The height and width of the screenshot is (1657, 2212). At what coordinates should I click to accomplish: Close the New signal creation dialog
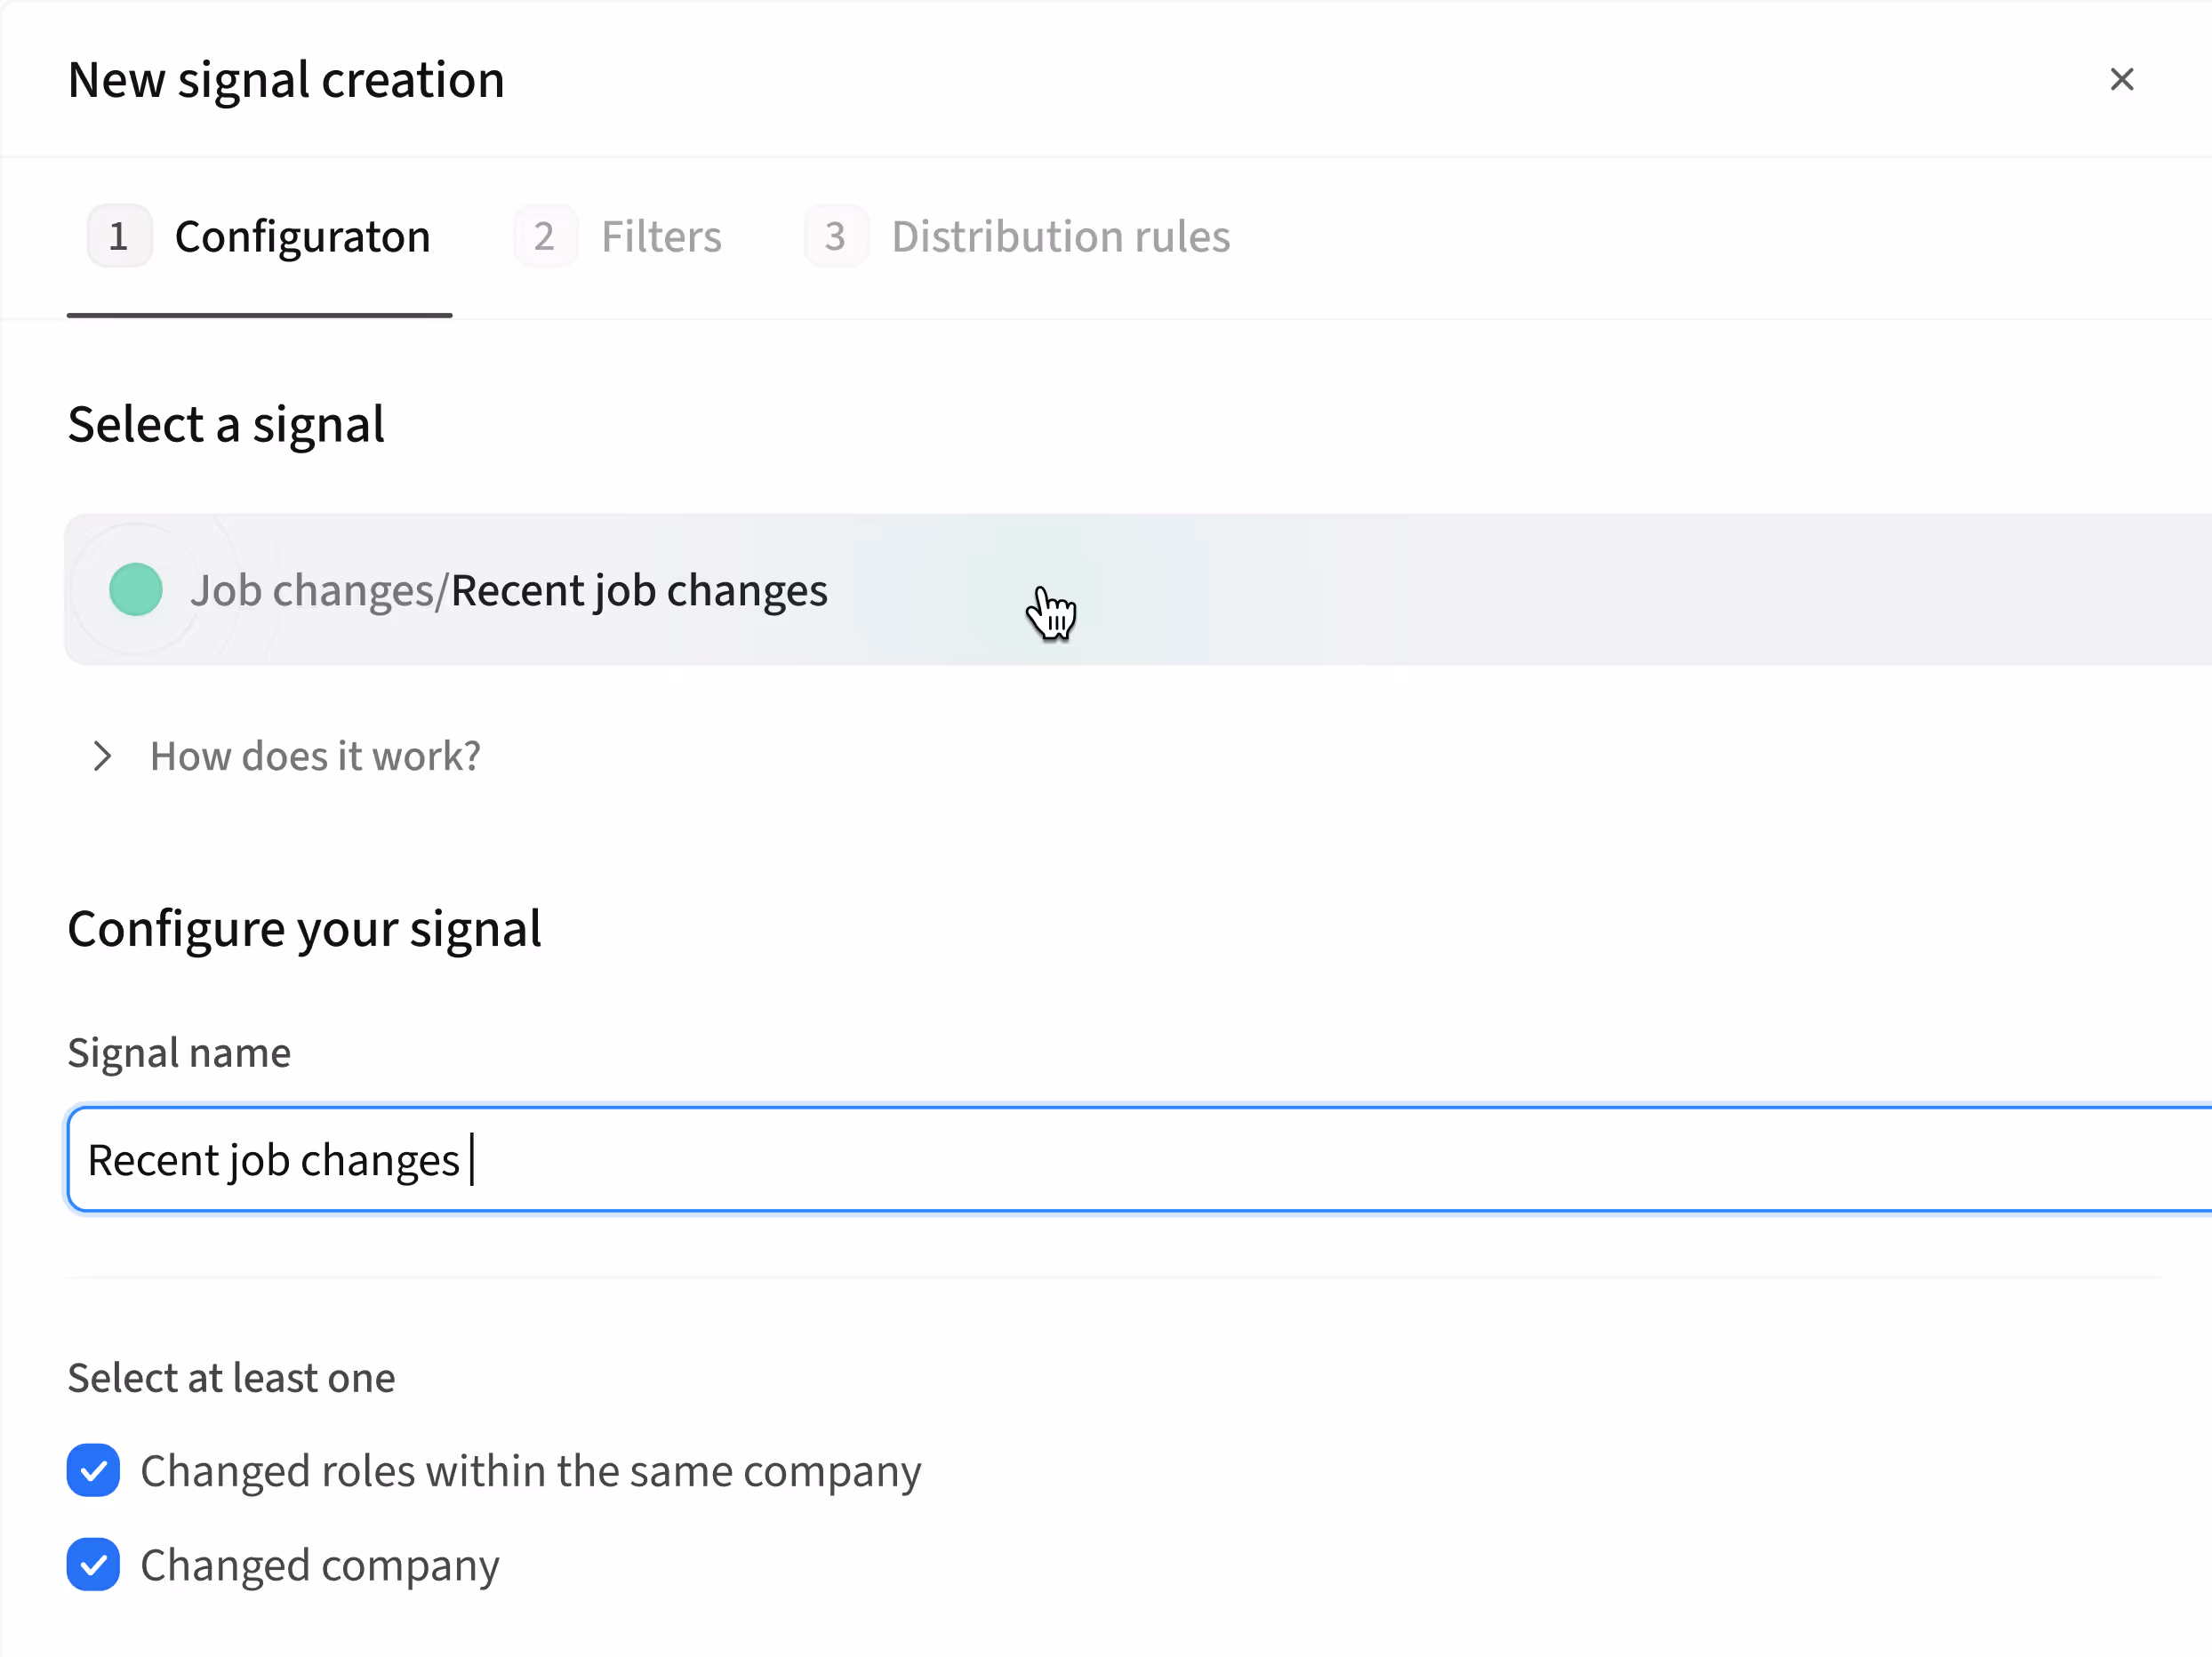(2121, 79)
